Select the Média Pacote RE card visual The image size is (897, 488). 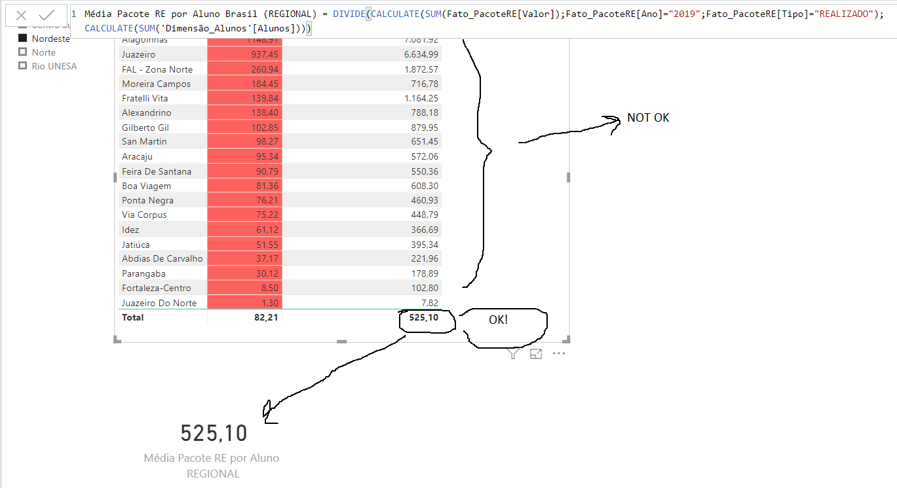click(214, 450)
